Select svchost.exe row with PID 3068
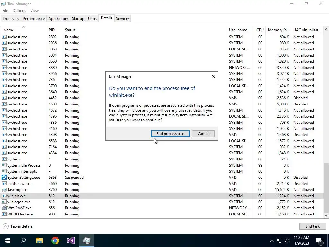The image size is (329, 247). tap(162, 49)
